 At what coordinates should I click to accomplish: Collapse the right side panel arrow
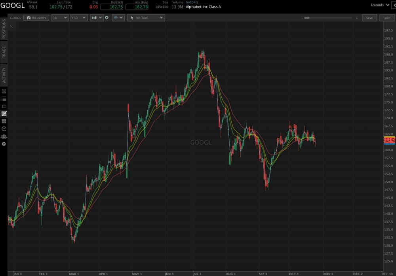[x=394, y=5]
